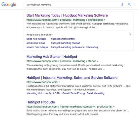Click the Google logo
Image resolution: width=138 pixels, height=118 pixels.
click(9, 5)
